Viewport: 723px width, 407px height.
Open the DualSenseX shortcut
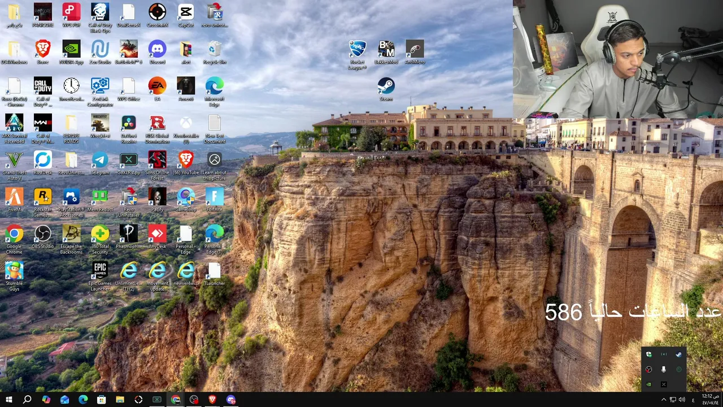pos(129,15)
